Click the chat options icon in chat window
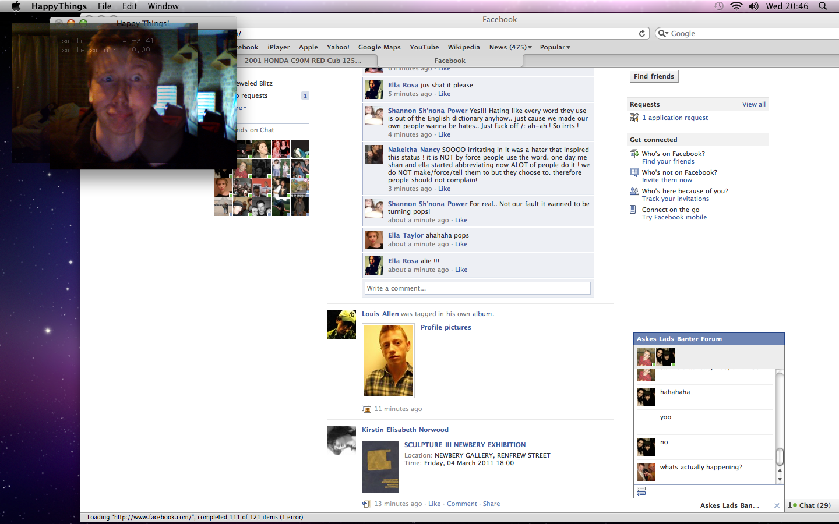 point(641,491)
